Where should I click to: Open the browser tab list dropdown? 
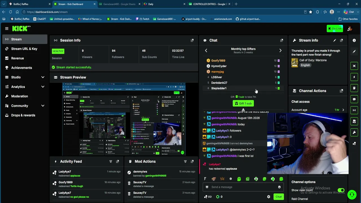pyautogui.click(x=4, y=4)
